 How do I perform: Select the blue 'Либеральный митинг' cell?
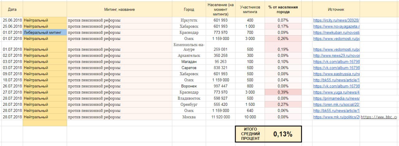[45, 32]
